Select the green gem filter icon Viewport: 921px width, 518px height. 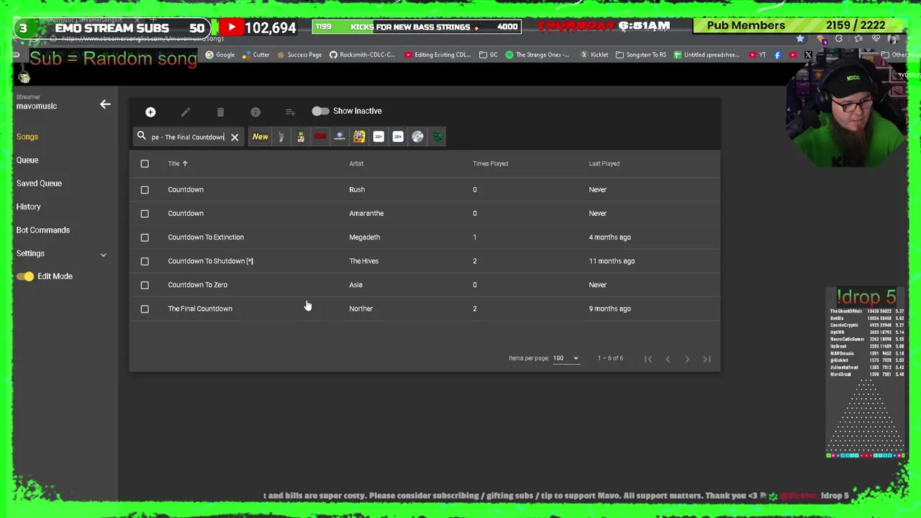click(437, 137)
